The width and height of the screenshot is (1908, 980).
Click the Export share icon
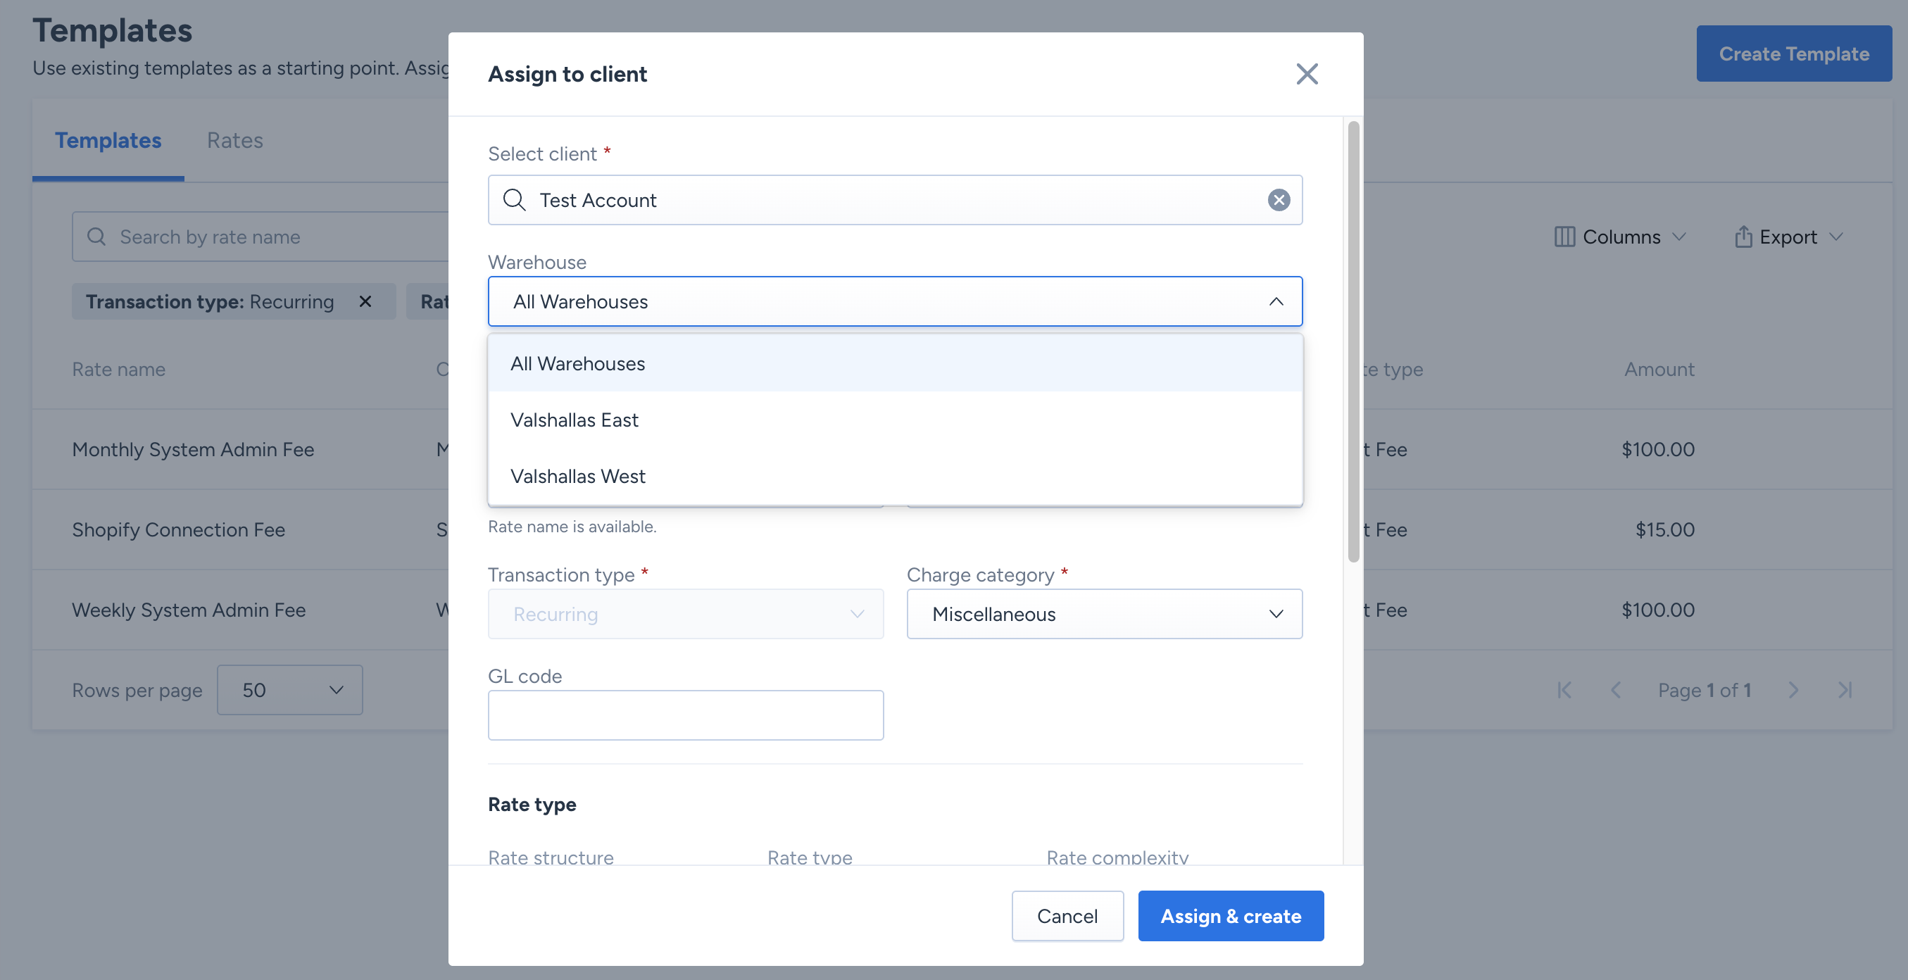click(x=1743, y=237)
